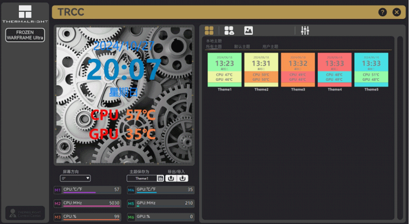Toggle the M5 GPU MHz module
The image size is (409, 224).
(131, 203)
